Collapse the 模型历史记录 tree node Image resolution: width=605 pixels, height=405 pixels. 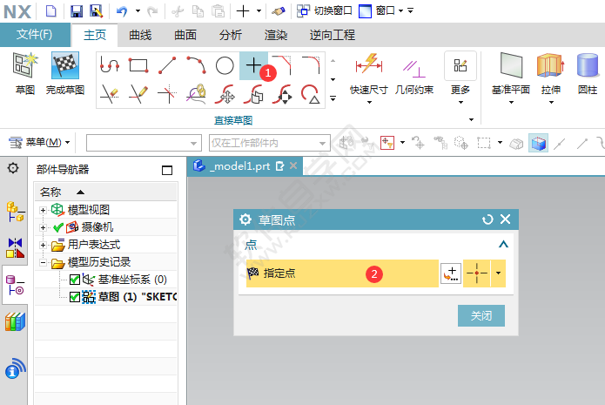43,262
